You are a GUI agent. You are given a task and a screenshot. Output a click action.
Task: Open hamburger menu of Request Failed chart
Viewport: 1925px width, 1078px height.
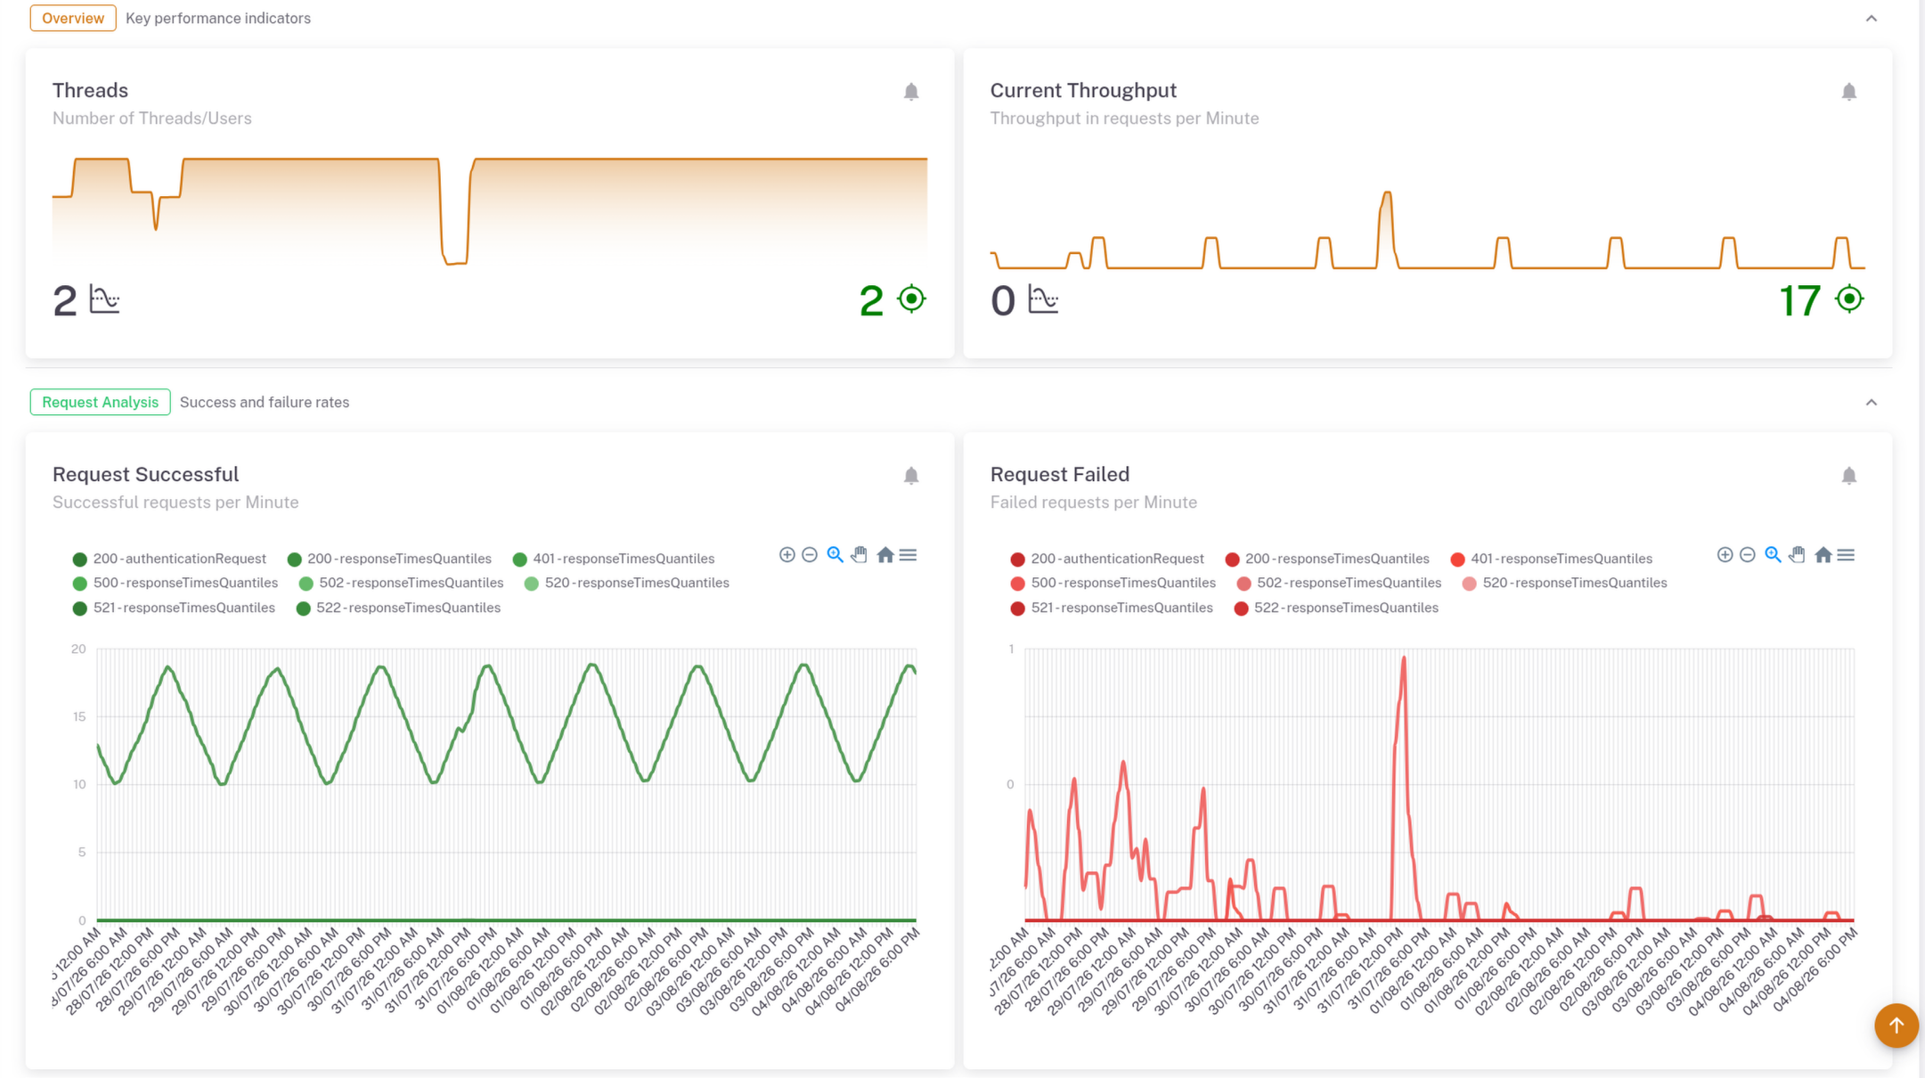(1846, 555)
